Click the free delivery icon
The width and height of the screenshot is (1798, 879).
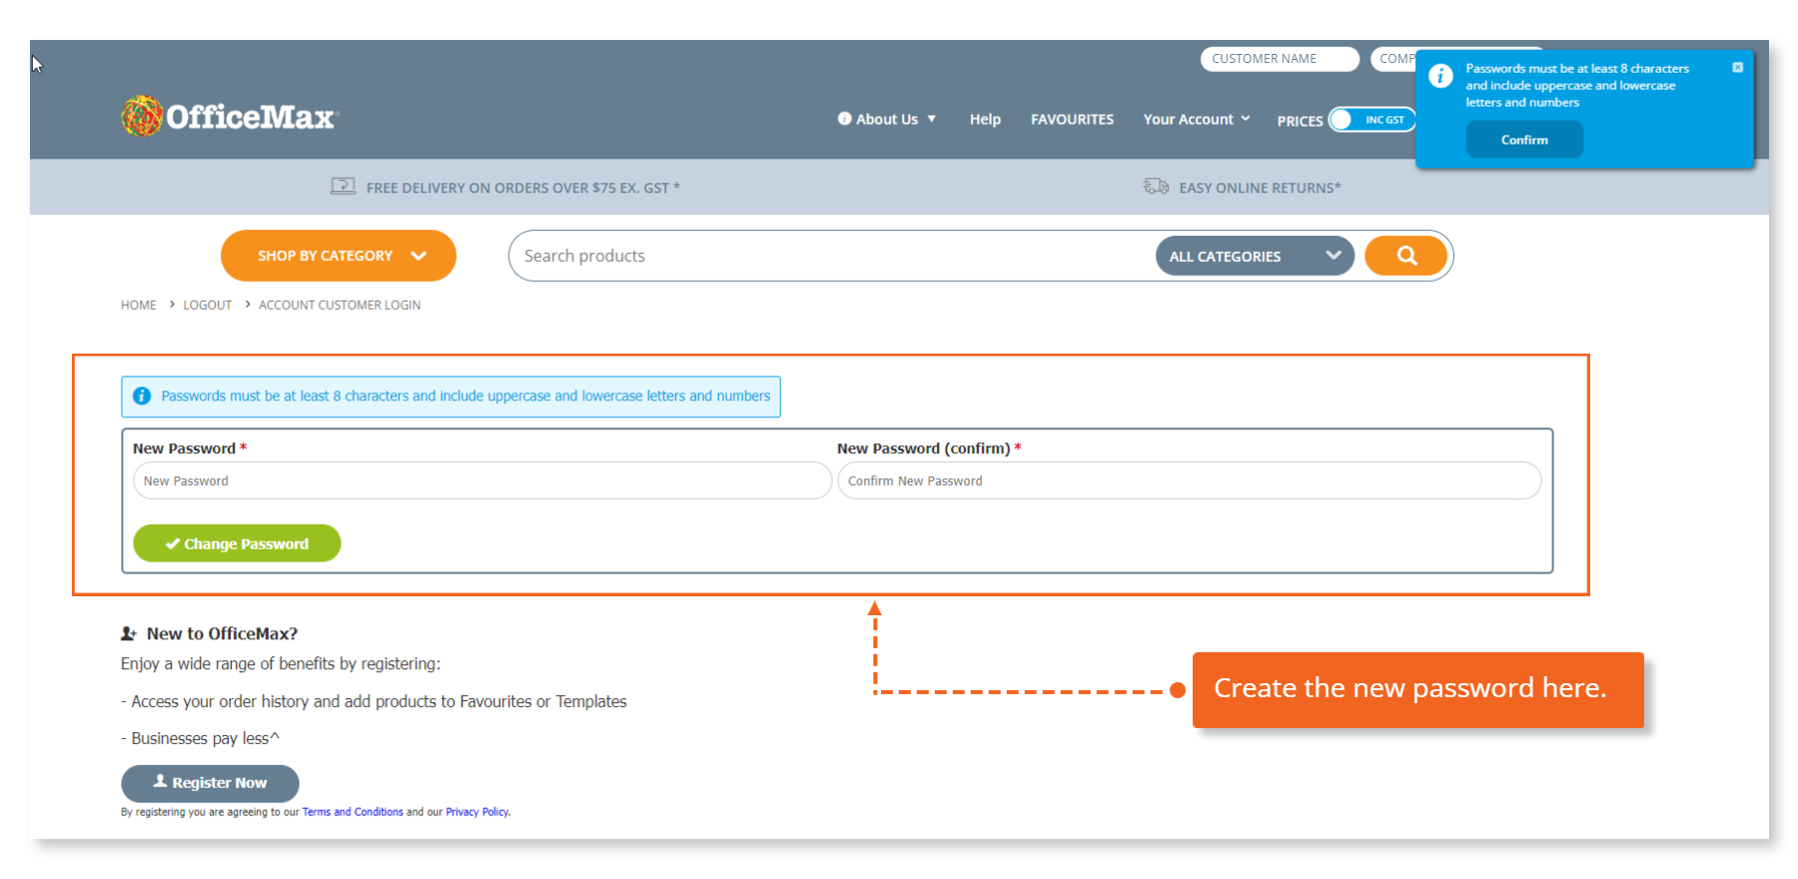(x=343, y=187)
